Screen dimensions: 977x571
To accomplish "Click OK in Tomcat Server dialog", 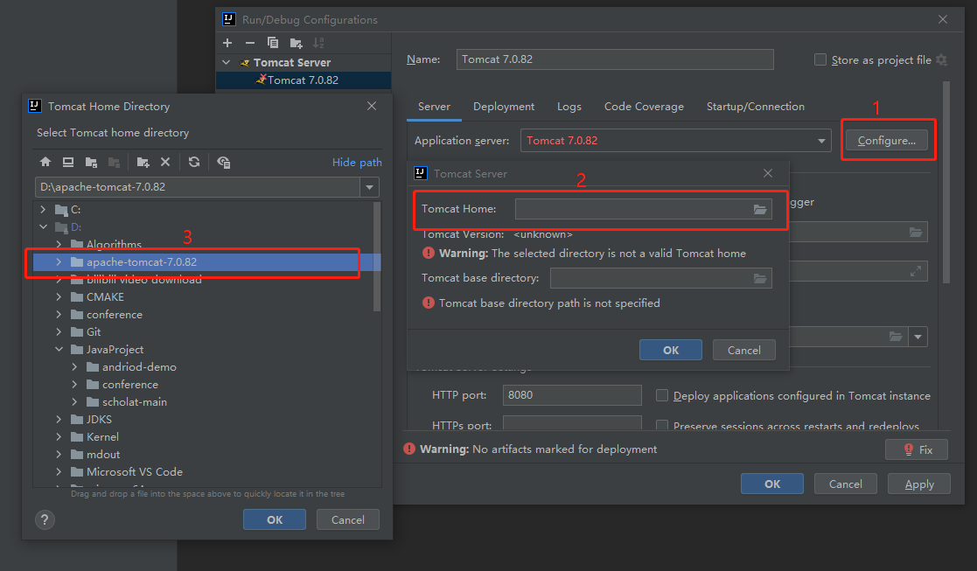I will 671,350.
